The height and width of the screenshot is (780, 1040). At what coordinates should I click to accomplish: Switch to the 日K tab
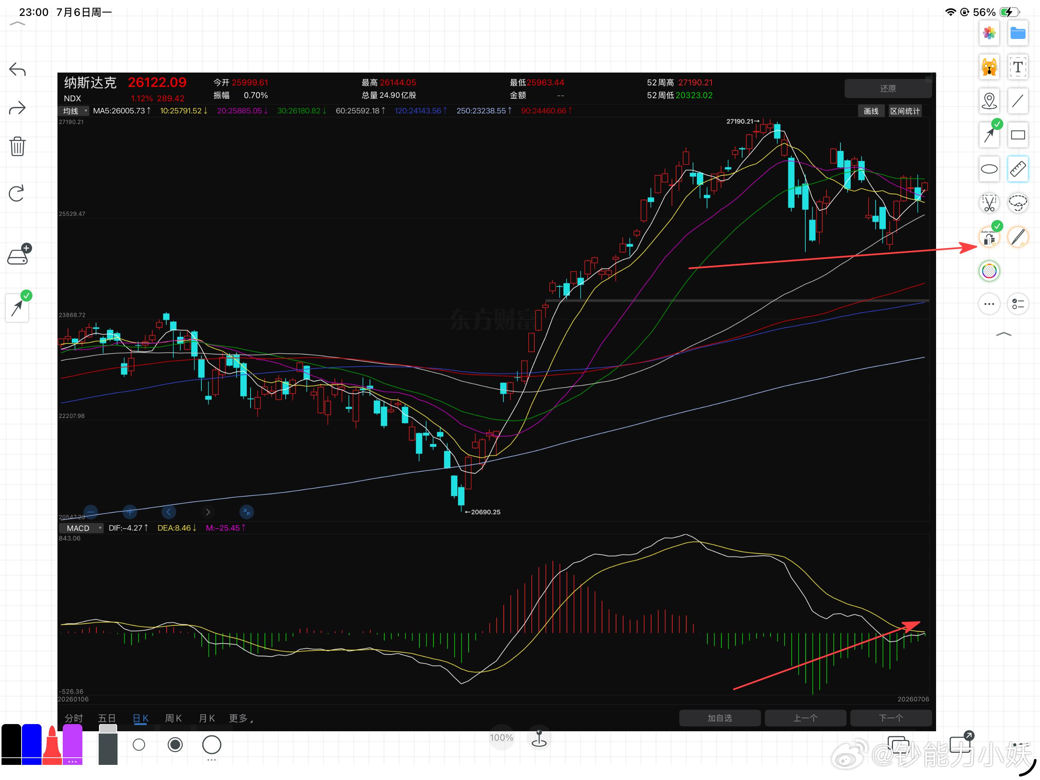tap(141, 718)
